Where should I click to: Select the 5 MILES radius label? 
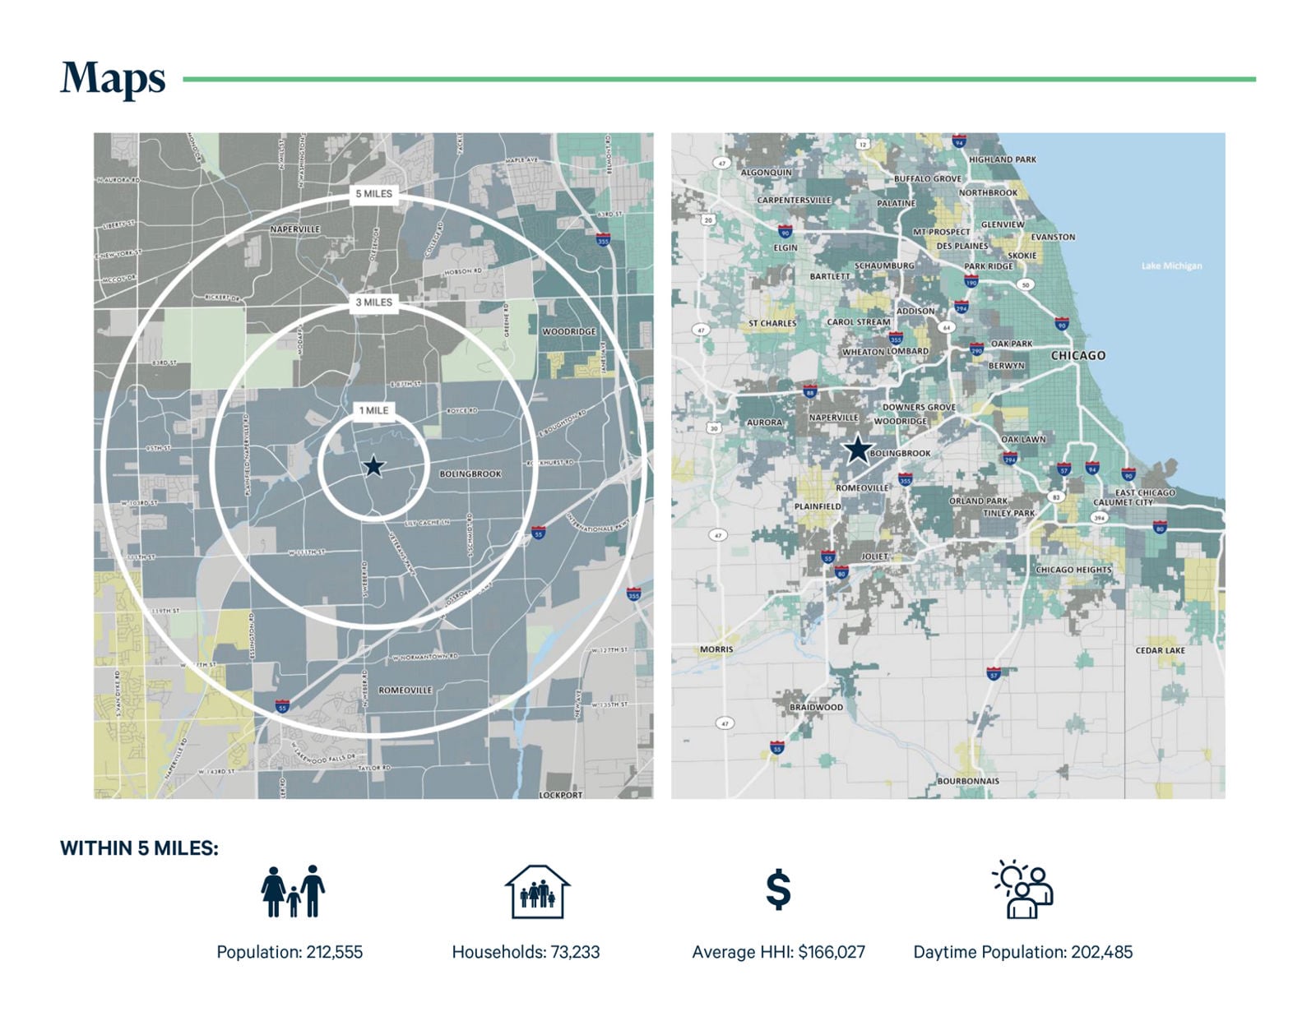pos(373,194)
